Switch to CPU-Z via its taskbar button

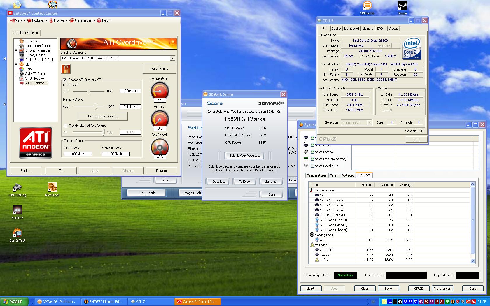point(150,302)
